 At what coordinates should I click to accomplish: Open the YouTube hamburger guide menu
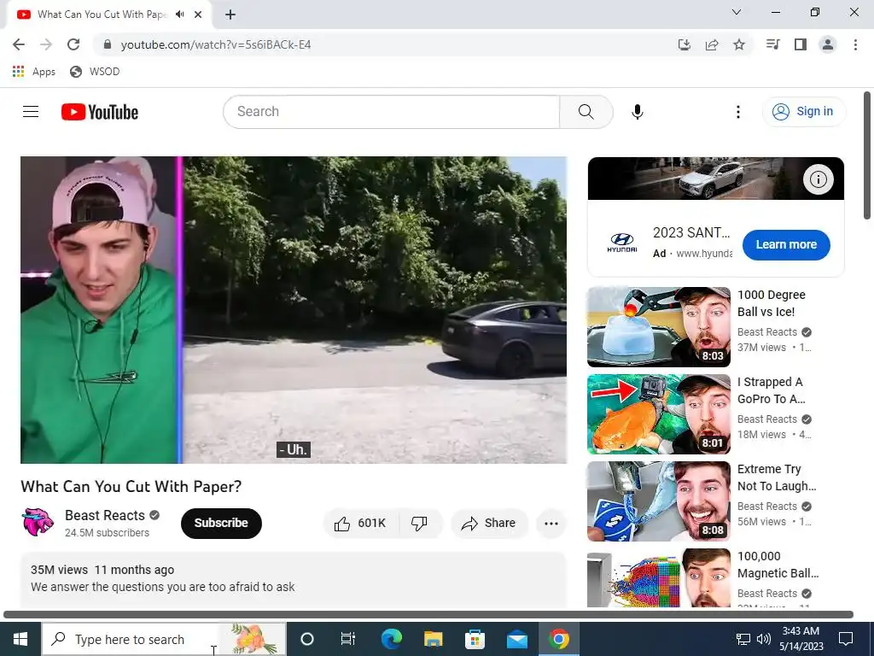(x=31, y=112)
